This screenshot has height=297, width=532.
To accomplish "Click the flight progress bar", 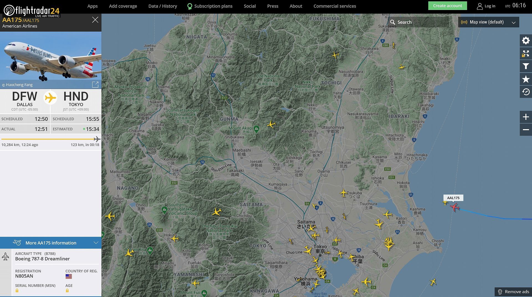I will coord(51,139).
